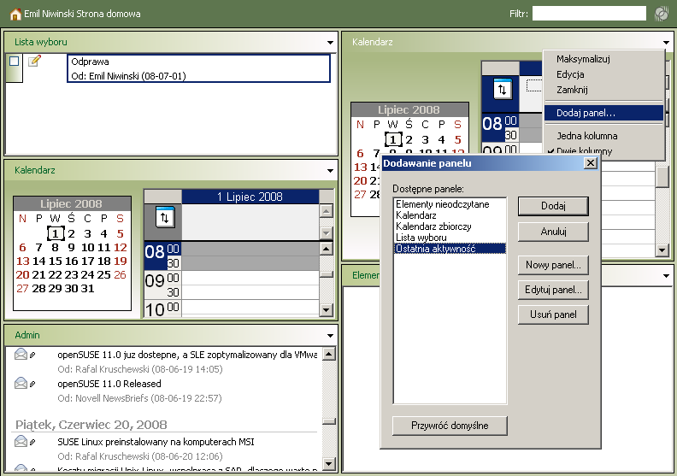Open the Elementy panel dropdown arrow
The width and height of the screenshot is (677, 476).
click(666, 275)
